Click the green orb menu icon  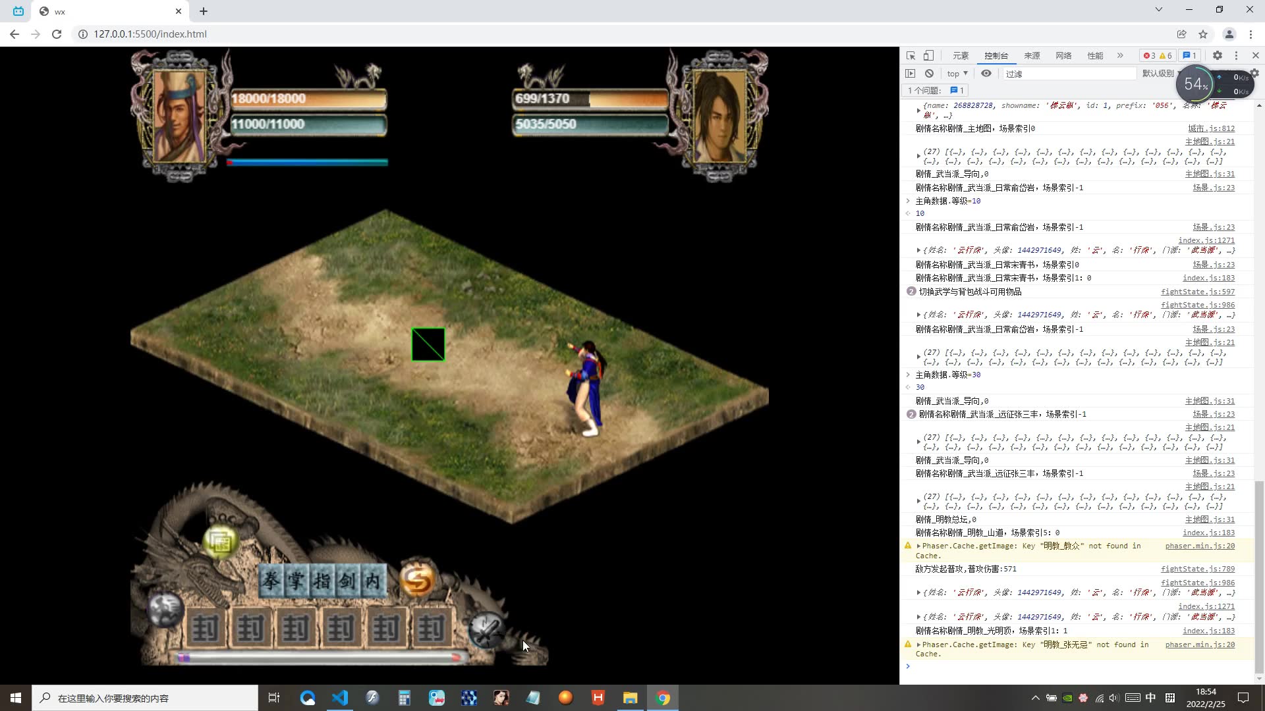(220, 542)
